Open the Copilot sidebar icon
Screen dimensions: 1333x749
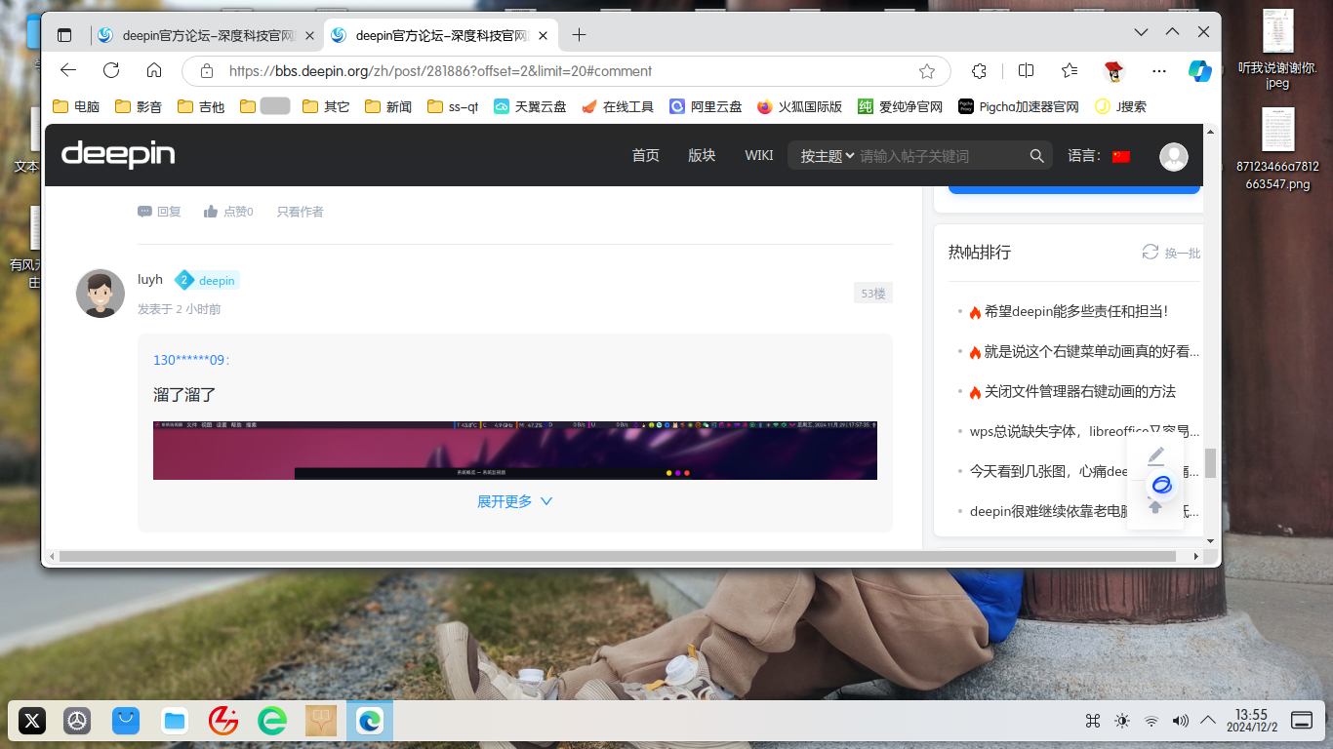(1199, 70)
